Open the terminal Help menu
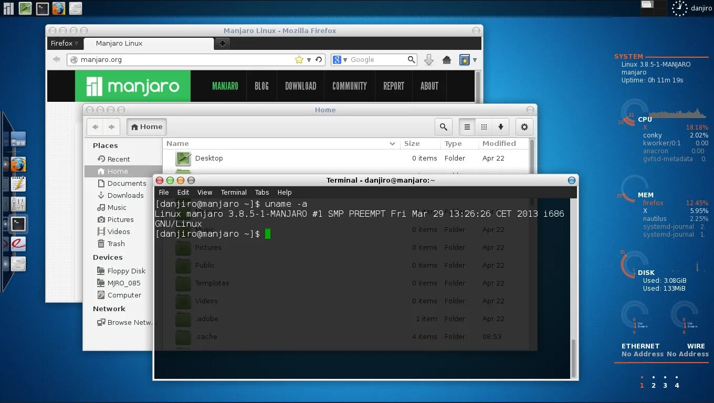Viewport: 714px width, 403px height. [x=285, y=192]
